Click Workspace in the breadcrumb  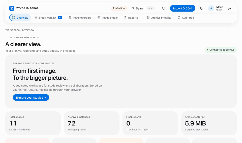click(x=13, y=30)
